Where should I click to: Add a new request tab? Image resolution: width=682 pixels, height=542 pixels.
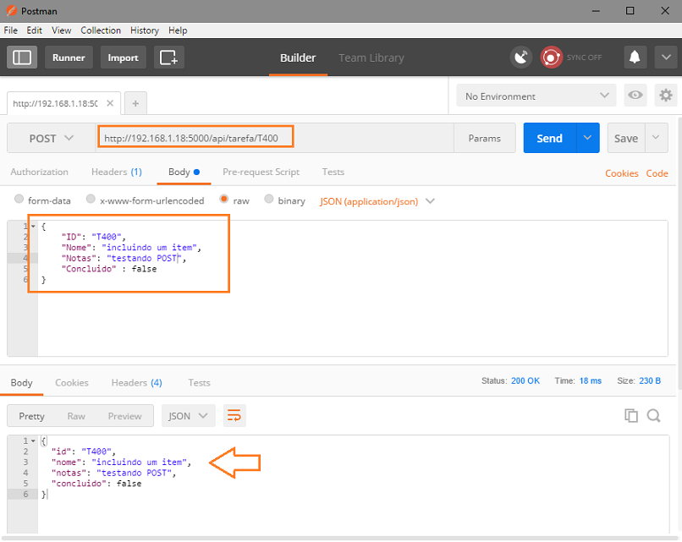point(135,103)
